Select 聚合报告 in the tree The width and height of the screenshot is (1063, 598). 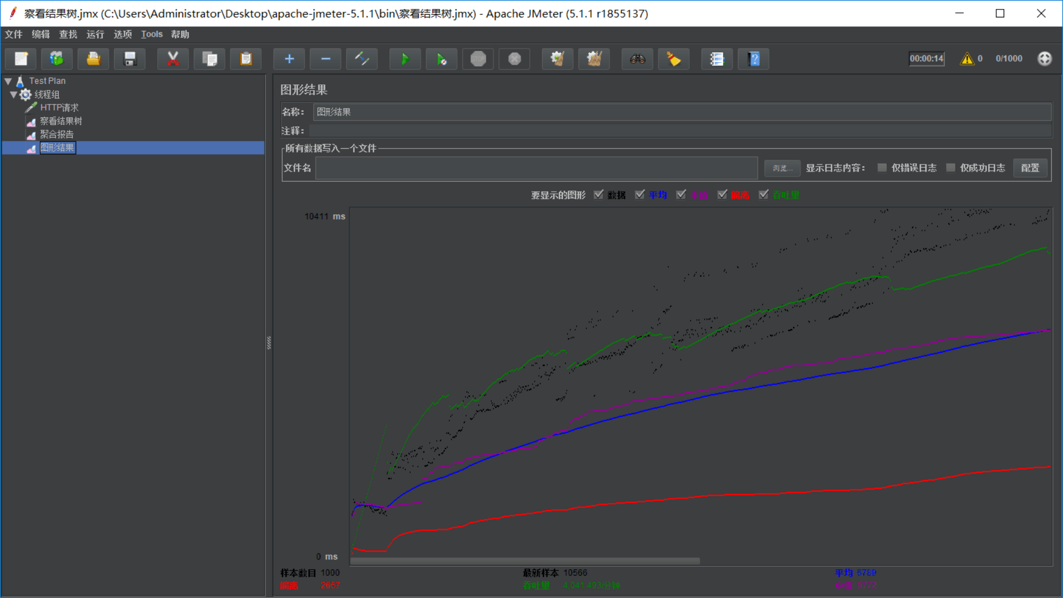(x=57, y=134)
